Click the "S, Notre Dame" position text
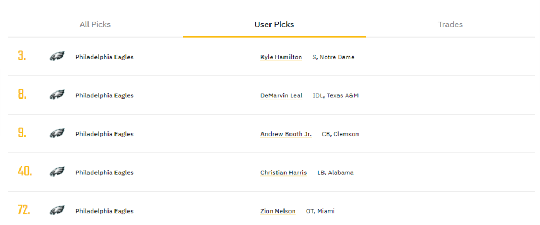Viewport: 540px width, 225px height. coord(333,57)
